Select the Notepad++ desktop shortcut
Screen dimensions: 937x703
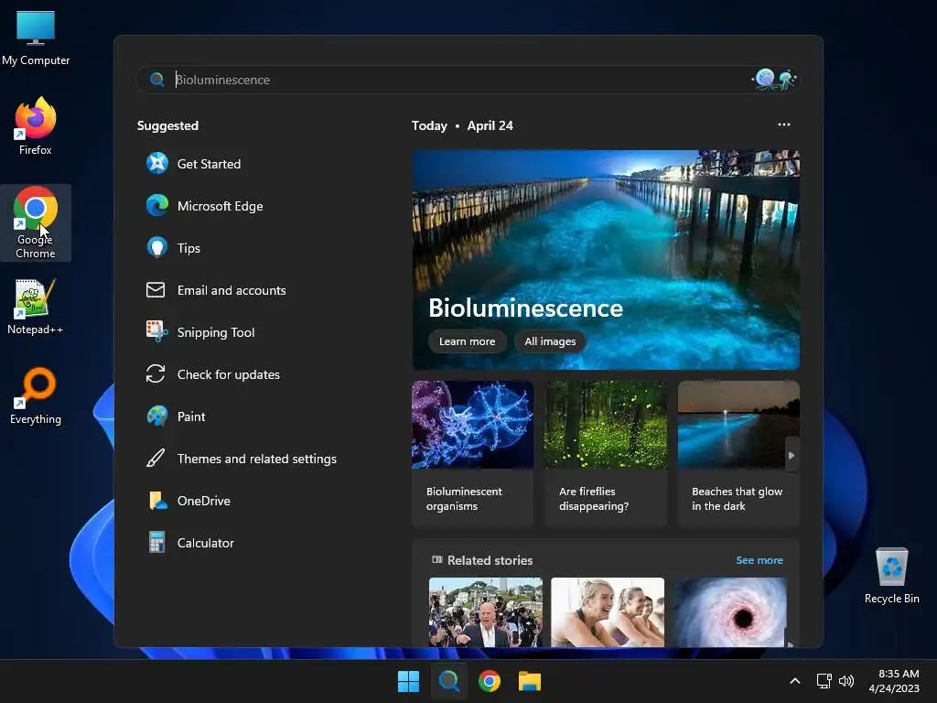[36, 307]
